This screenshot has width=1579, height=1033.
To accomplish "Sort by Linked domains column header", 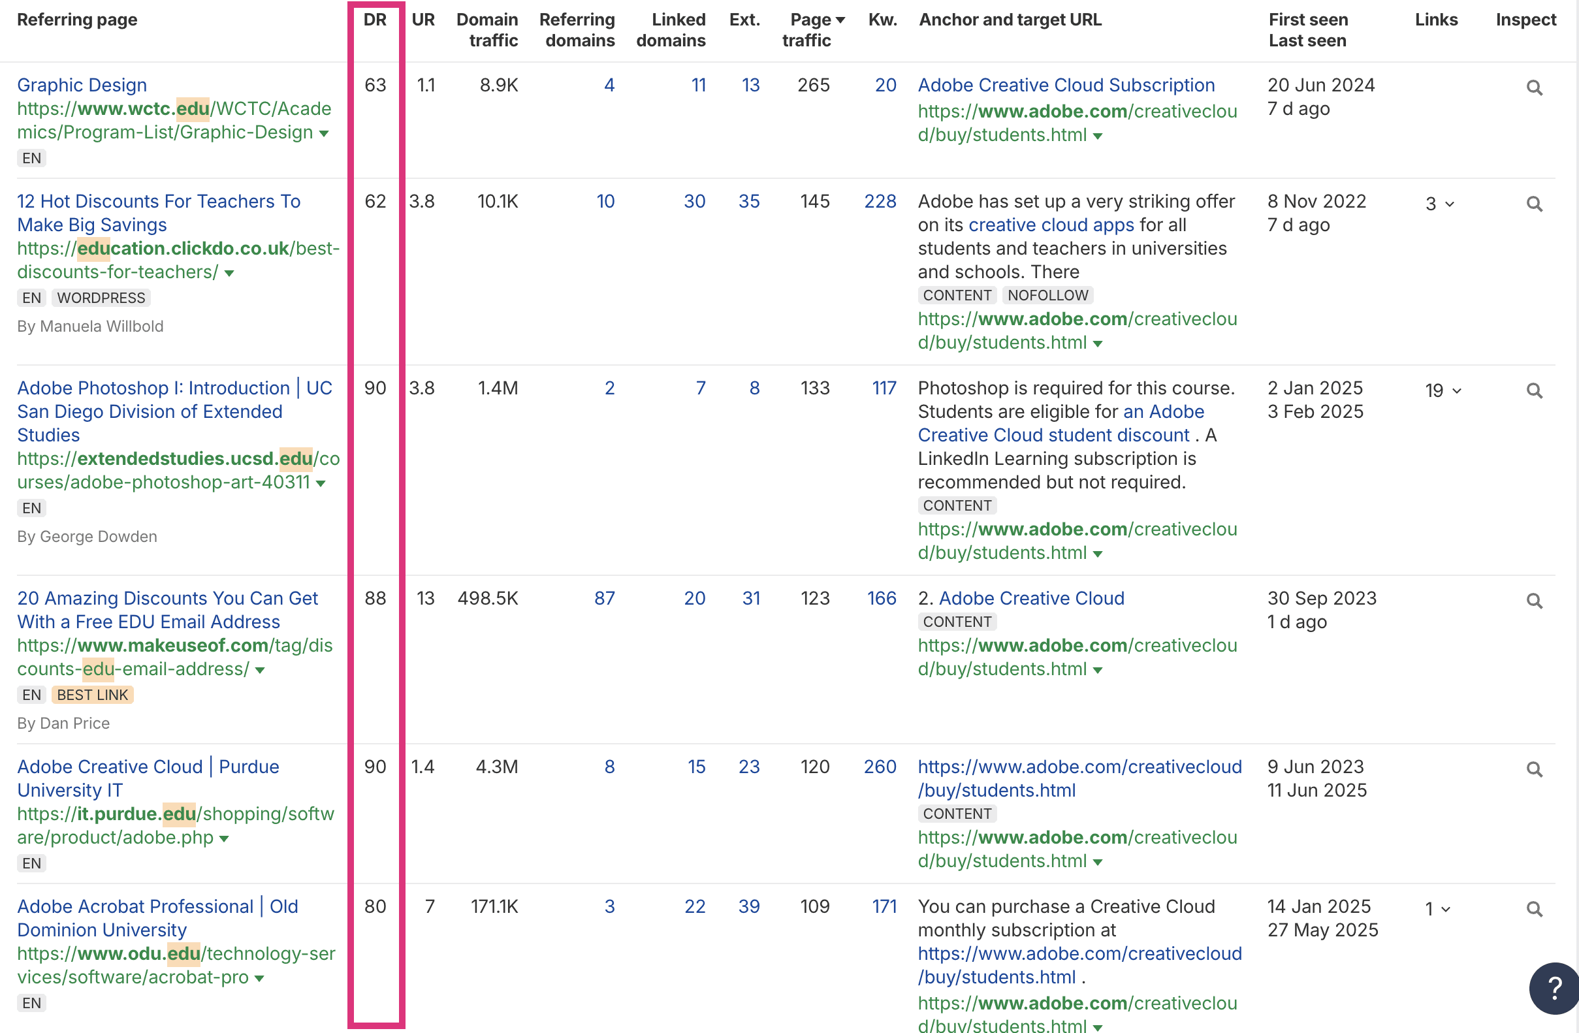I will tap(671, 30).
